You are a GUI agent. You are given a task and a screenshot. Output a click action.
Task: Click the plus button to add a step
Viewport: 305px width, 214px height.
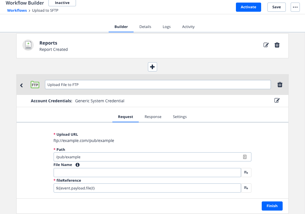(x=152, y=67)
